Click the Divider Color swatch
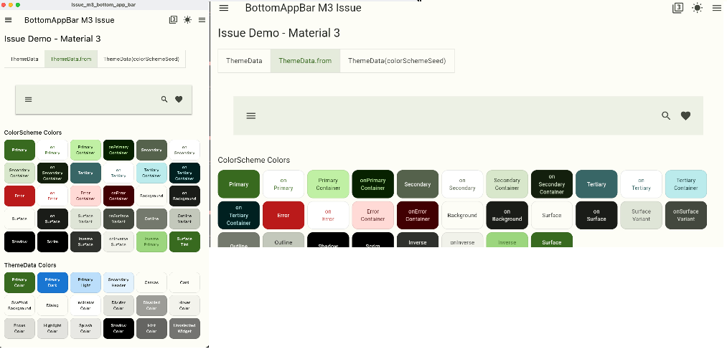 point(118,305)
